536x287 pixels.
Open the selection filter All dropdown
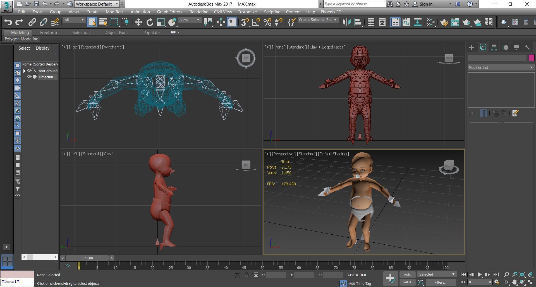74,20
